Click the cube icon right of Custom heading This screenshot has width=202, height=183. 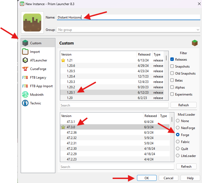coord(195,43)
